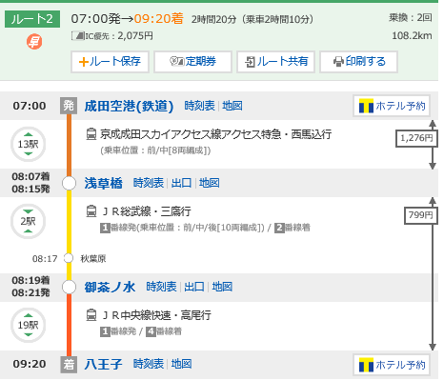Screen dimensions: 444x380
Task: Click the 乗換：2回 text
Action: [x=411, y=17]
